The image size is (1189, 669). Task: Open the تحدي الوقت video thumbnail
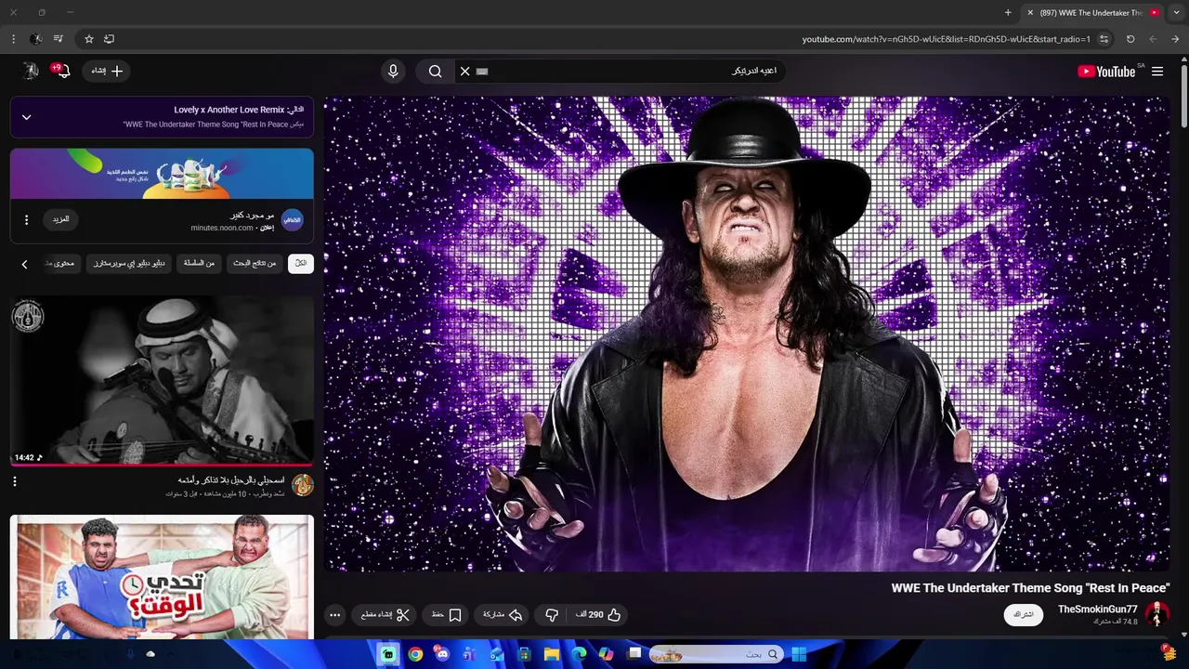pos(162,576)
